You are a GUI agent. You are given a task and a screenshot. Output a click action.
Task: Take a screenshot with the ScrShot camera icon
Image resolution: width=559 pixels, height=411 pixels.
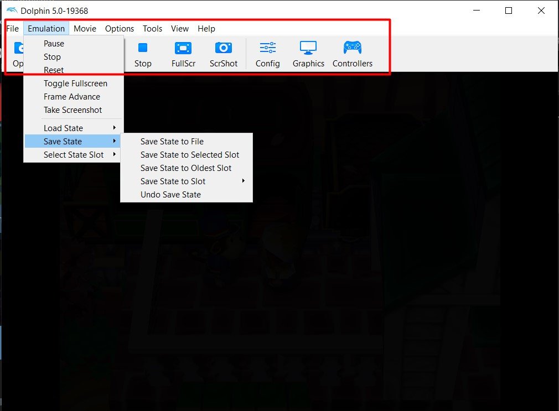pos(224,48)
